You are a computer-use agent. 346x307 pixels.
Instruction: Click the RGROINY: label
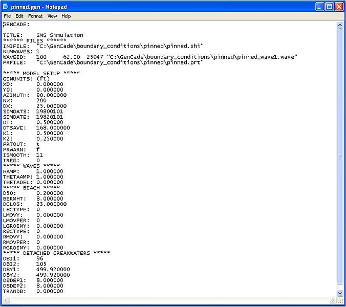point(16,248)
